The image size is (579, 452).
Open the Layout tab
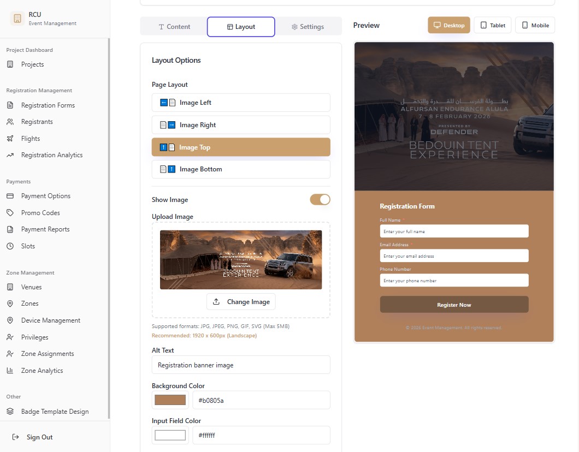(x=241, y=26)
